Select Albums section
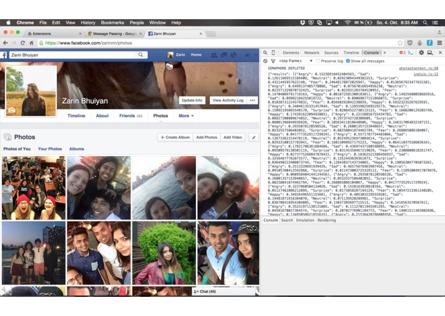445x316 pixels. click(x=77, y=149)
